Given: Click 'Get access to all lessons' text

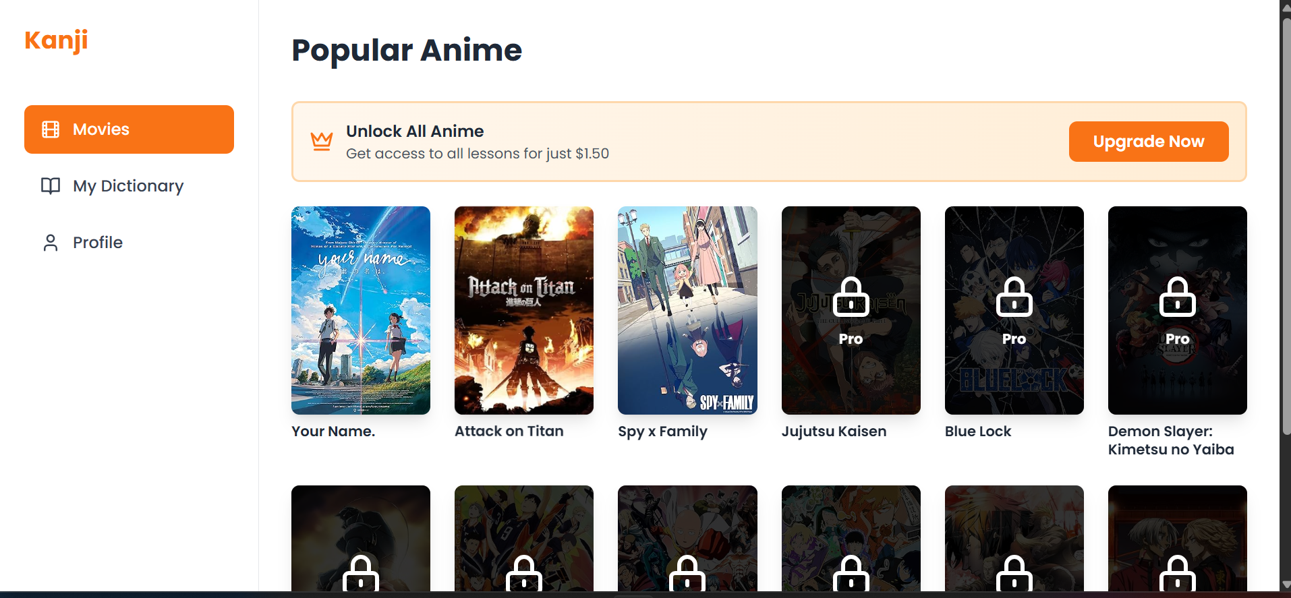Looking at the screenshot, I should [x=478, y=154].
